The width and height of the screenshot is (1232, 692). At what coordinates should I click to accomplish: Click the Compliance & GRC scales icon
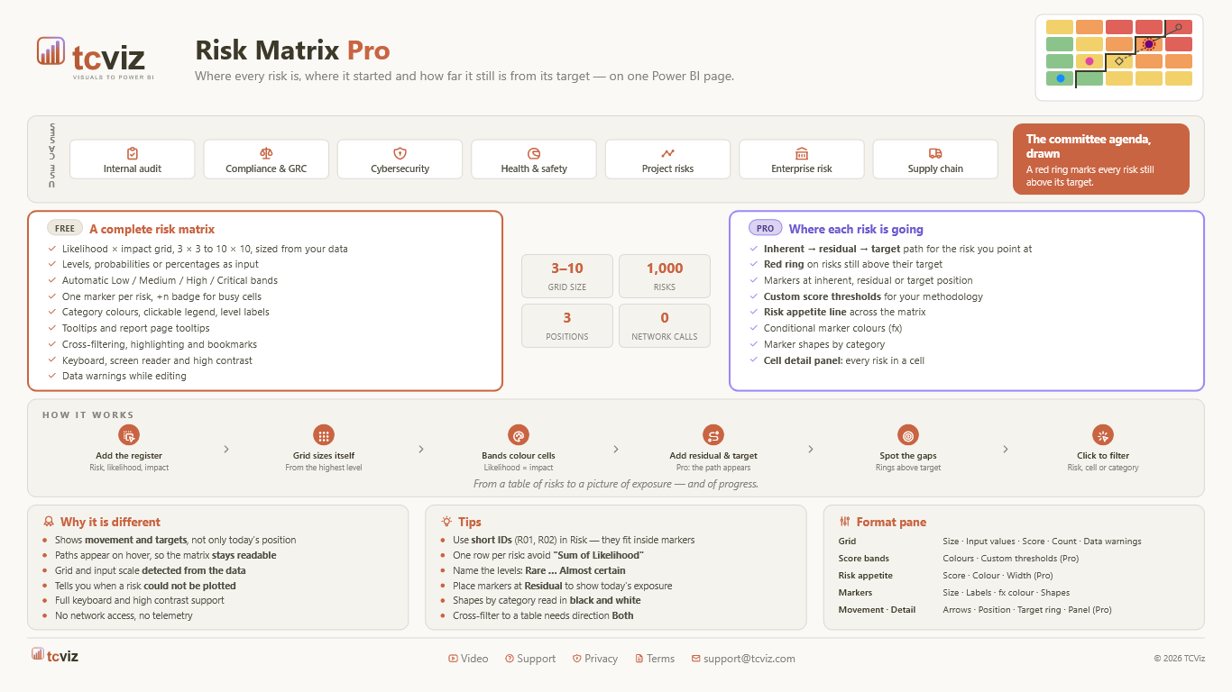(266, 153)
